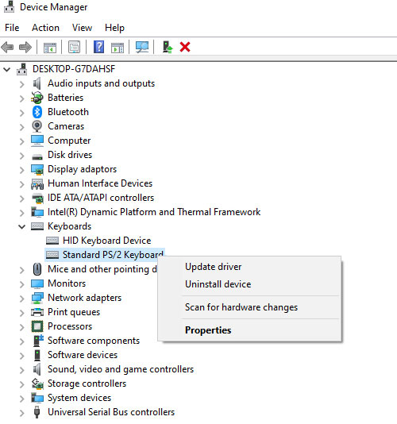Click the Universal Serial Bus controllers icon
Image resolution: width=397 pixels, height=424 pixels.
point(37,412)
